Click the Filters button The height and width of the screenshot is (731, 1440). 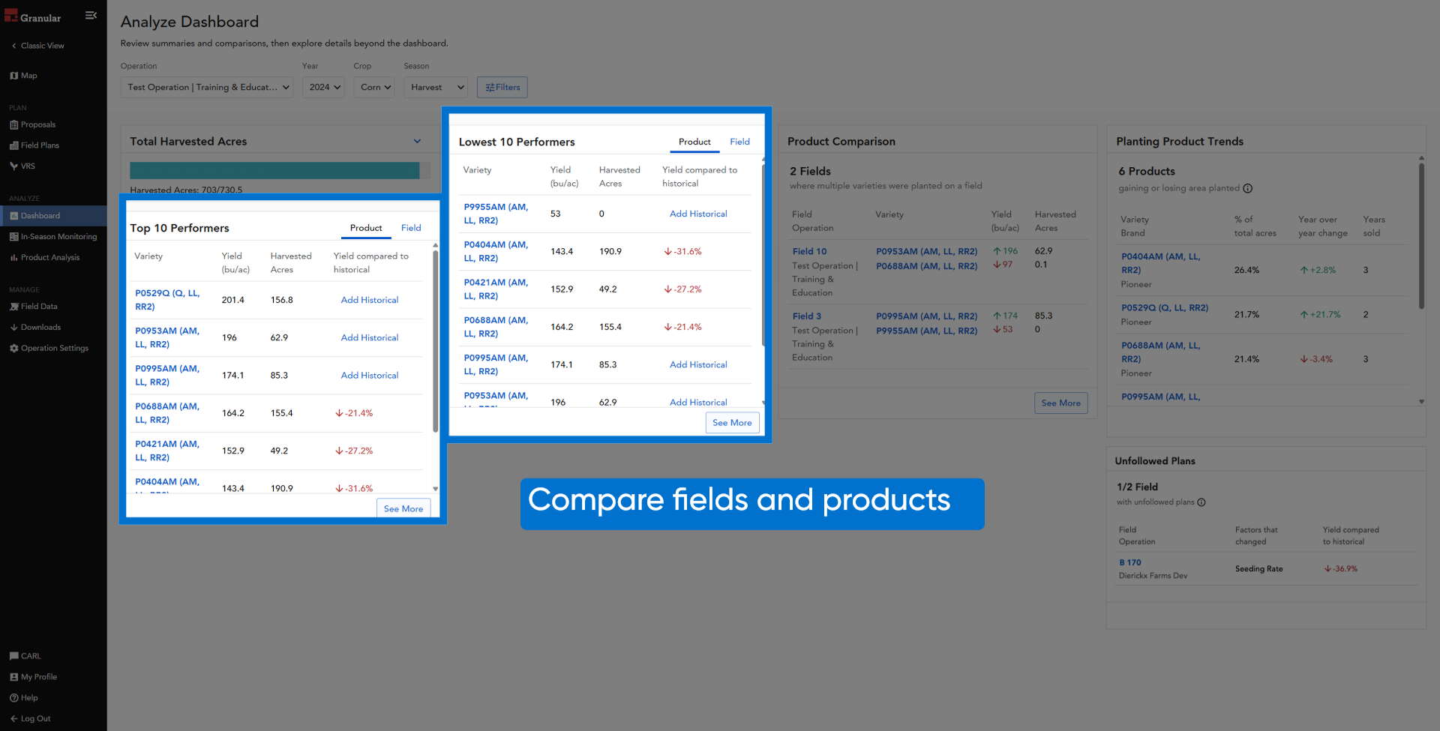(502, 87)
